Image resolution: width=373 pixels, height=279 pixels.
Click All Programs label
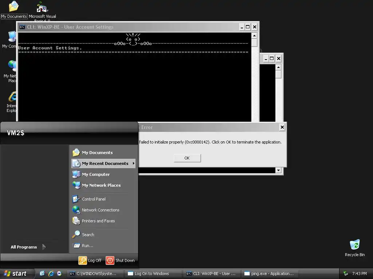tap(24, 247)
